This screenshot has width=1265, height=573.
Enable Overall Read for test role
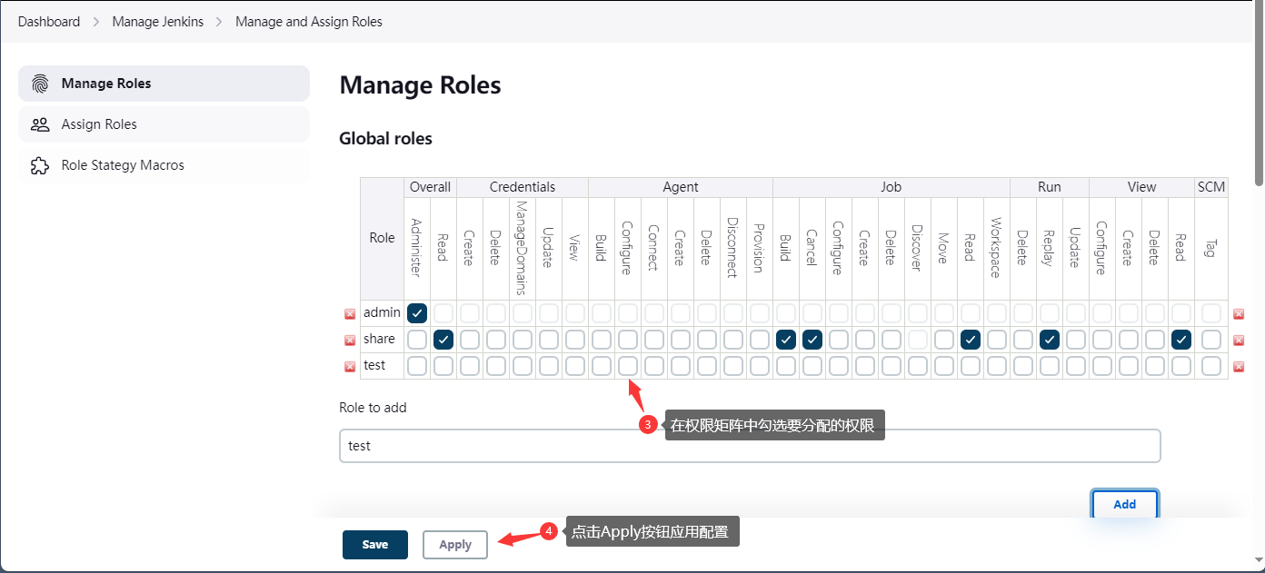[x=443, y=366]
